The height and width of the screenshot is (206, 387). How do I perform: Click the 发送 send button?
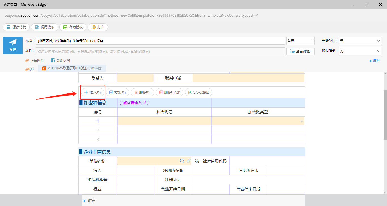[x=13, y=45]
